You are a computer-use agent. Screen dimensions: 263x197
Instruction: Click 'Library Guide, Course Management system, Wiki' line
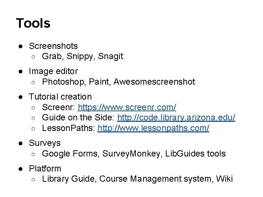tap(137, 179)
